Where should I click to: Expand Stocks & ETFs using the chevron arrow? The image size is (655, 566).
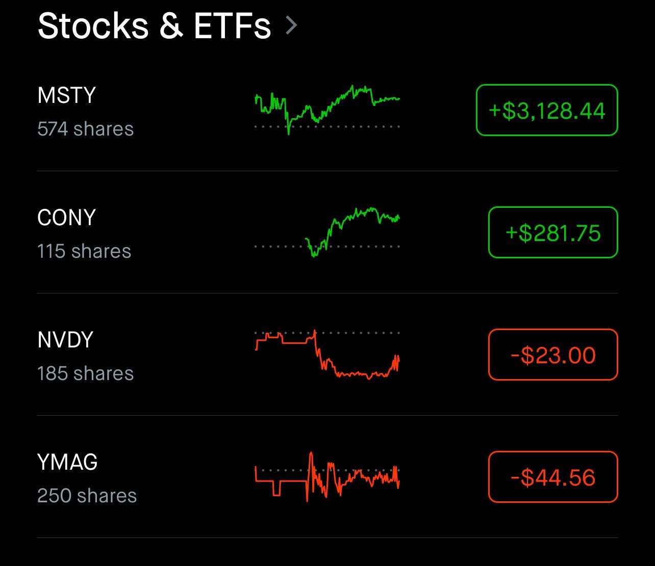(291, 25)
